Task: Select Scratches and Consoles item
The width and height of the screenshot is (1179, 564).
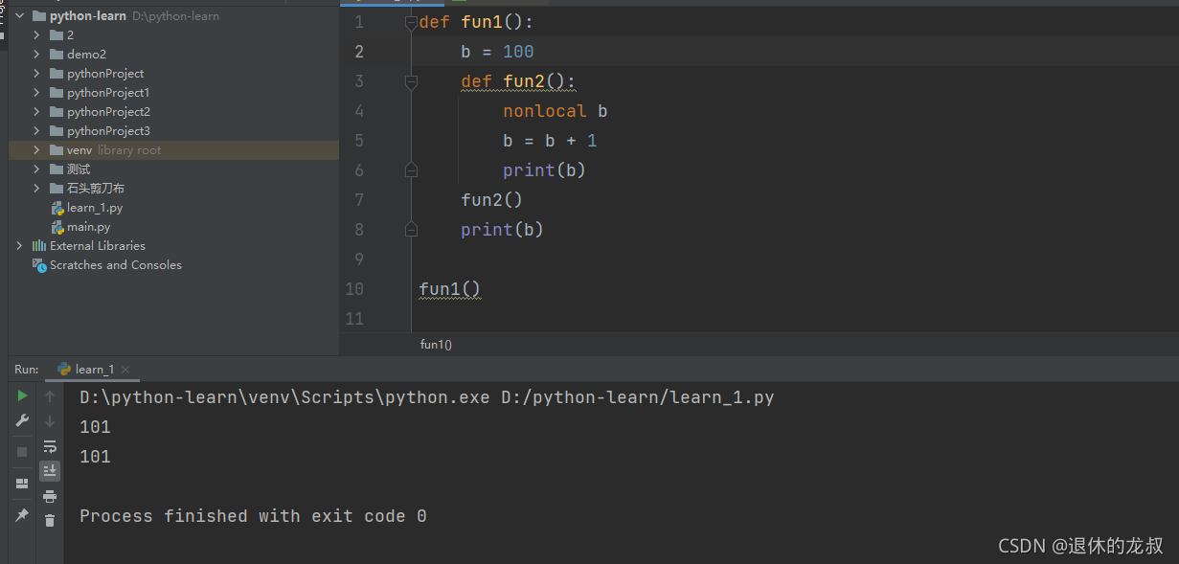Action: [x=115, y=264]
